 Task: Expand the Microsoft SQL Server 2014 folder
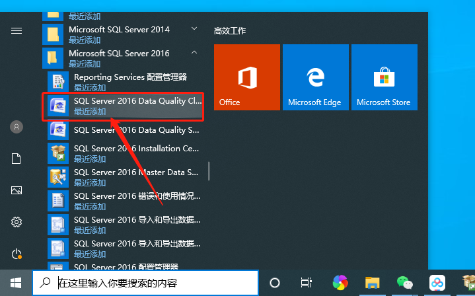click(x=194, y=29)
